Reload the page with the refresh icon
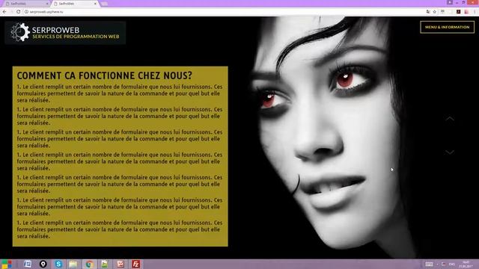The width and height of the screenshot is (479, 269). tap(18, 12)
